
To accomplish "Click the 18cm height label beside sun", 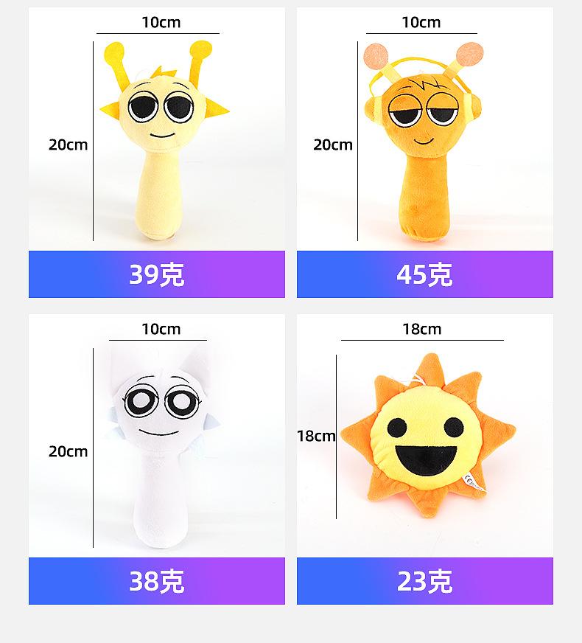I will tap(316, 436).
